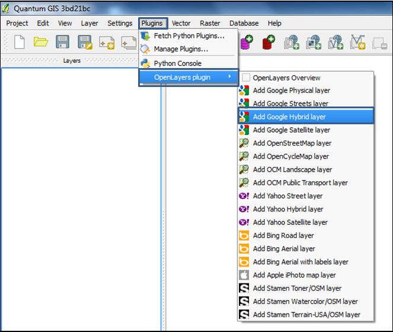Choose Add Google Hybrid layer

coord(306,117)
